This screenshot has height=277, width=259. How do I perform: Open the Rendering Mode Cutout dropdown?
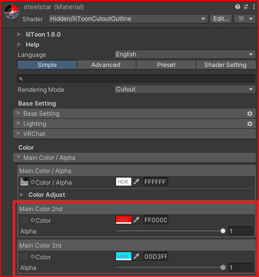click(185, 89)
